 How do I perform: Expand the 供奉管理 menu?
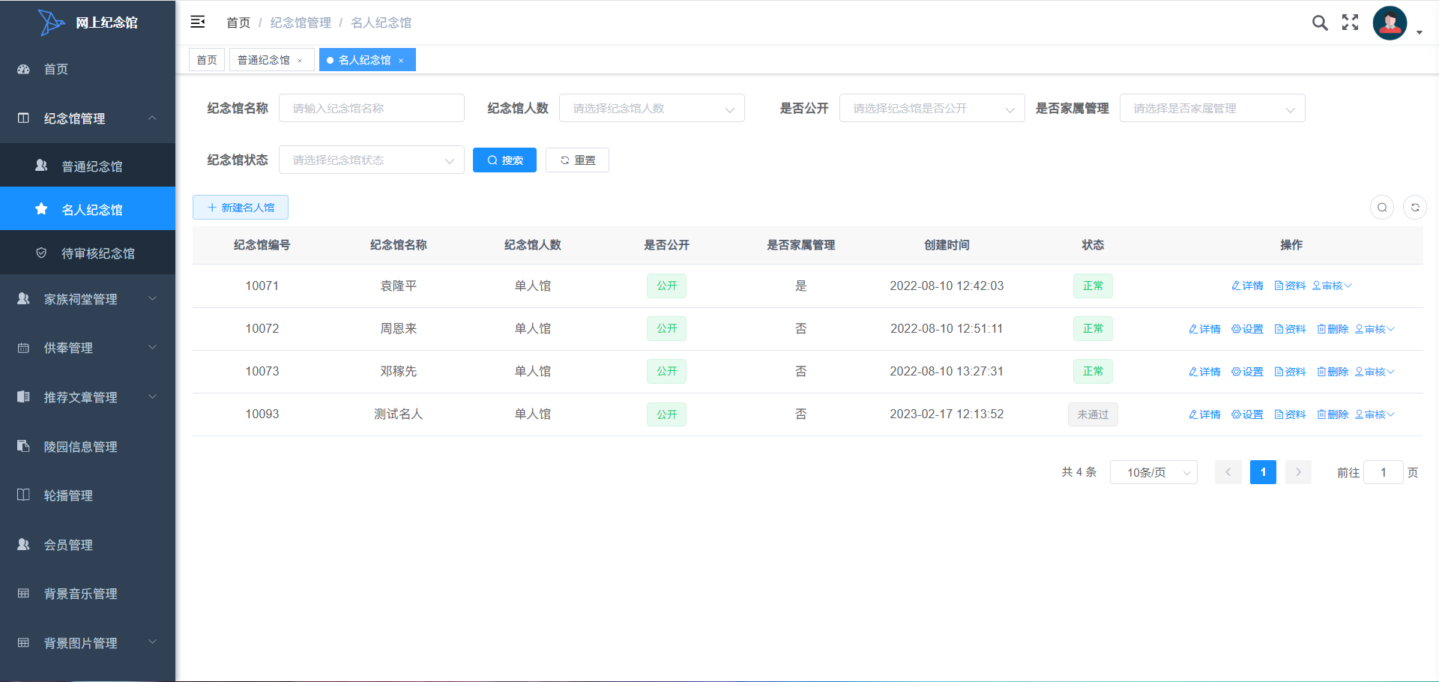(88, 348)
